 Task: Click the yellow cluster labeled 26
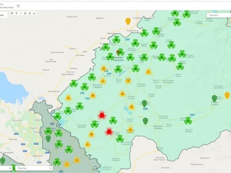pos(92,134)
